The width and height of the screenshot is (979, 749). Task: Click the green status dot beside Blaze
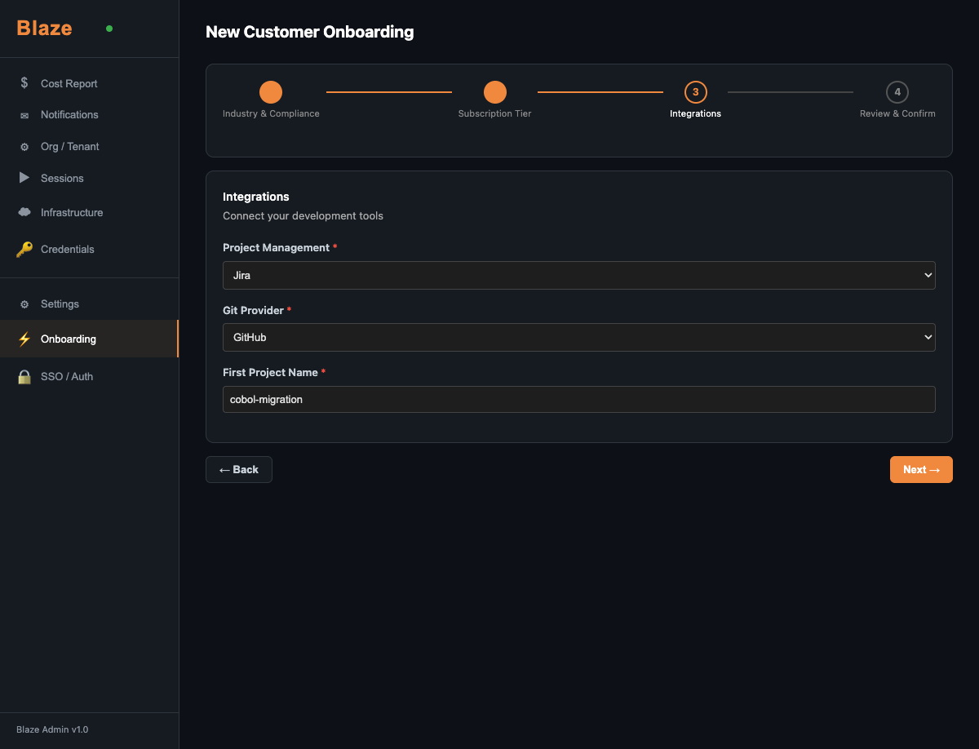pos(109,28)
